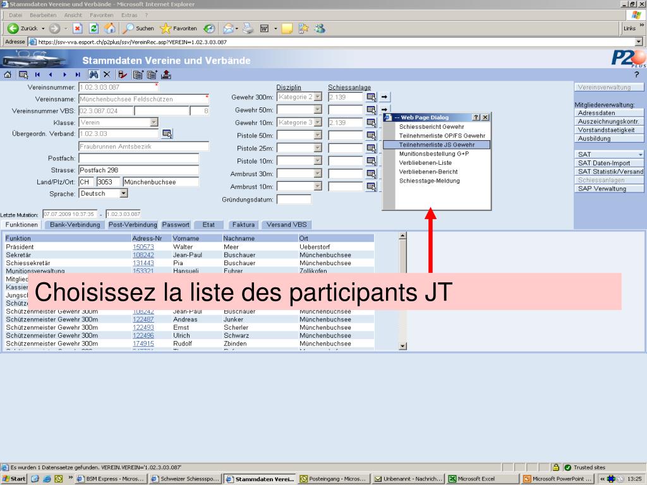
Task: Open the Schiessanlage lookup for Gewehr 300m
Action: [x=372, y=97]
